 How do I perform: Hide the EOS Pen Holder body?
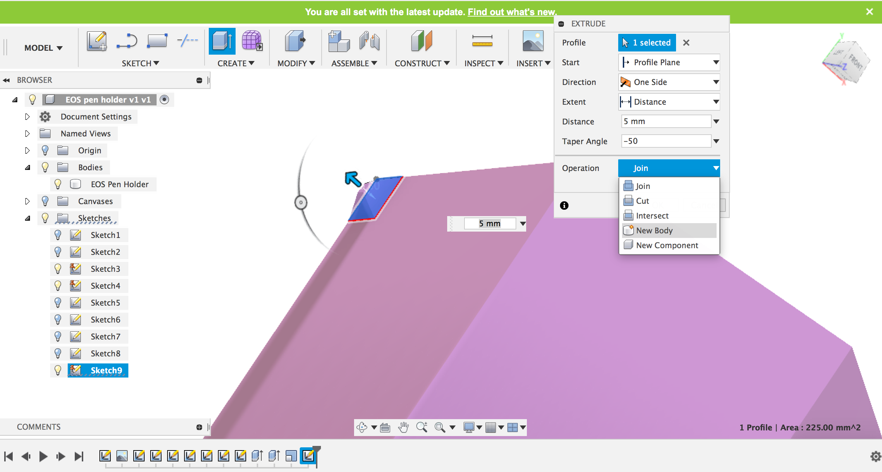58,184
